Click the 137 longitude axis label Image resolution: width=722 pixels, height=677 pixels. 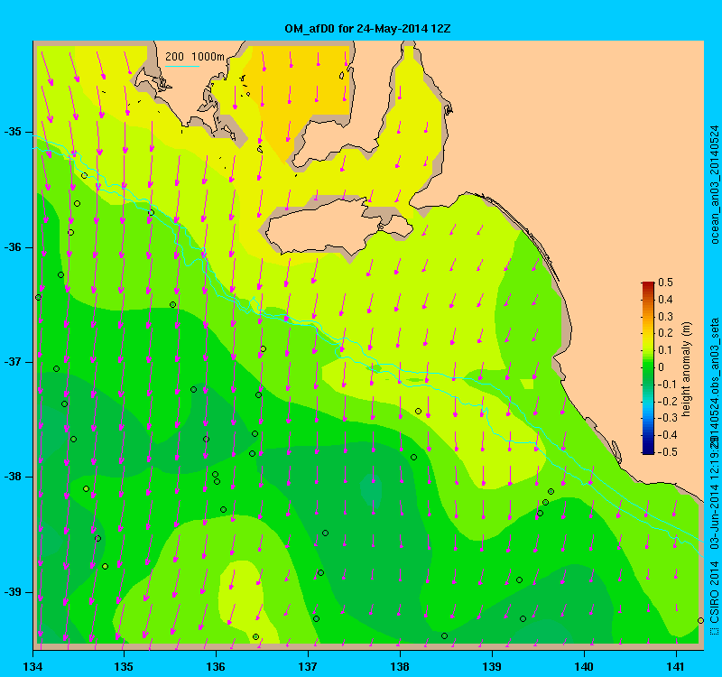[308, 666]
